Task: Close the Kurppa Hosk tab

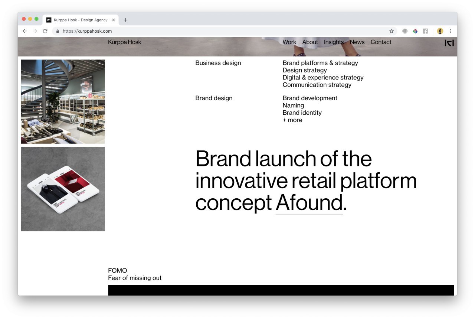Action: click(x=114, y=20)
